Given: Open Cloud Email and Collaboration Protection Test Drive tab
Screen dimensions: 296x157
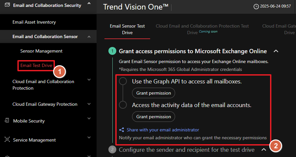Looking at the screenshot, I should click(x=202, y=29).
